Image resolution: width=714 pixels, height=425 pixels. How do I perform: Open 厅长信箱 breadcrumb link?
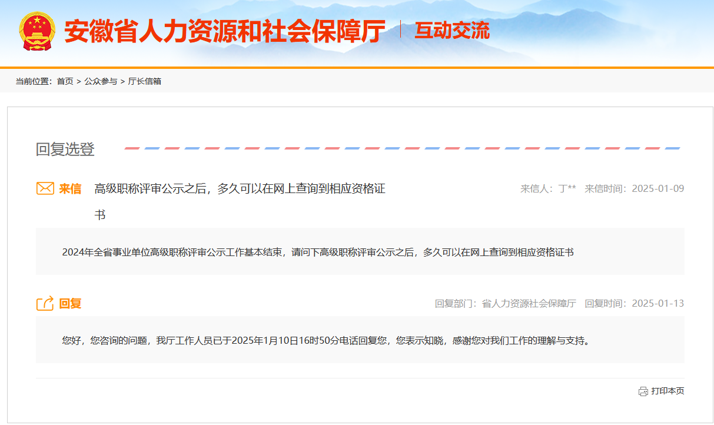(144, 81)
